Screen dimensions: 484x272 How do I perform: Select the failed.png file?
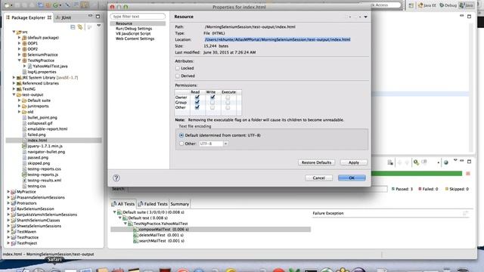click(36, 134)
